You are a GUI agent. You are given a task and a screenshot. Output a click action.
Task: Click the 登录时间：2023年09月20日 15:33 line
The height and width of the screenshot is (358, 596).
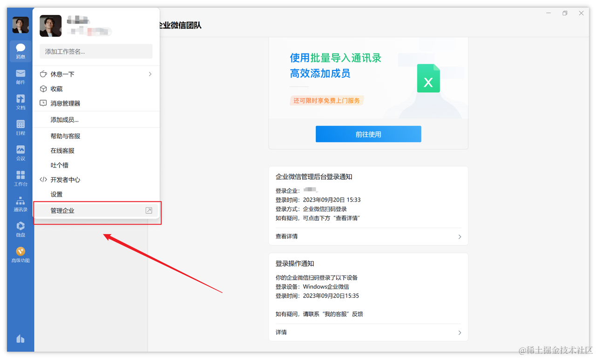(318, 200)
